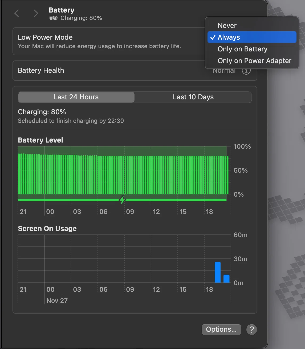Click the Battery Health info icon
Image resolution: width=305 pixels, height=349 pixels.
[246, 71]
